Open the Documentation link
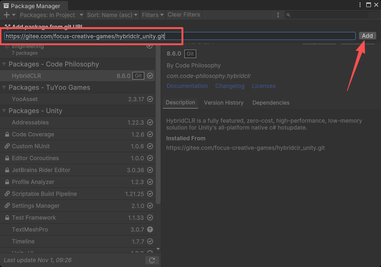 tap(187, 86)
